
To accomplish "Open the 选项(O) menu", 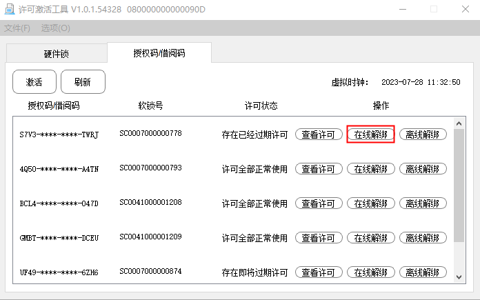I will (56, 28).
